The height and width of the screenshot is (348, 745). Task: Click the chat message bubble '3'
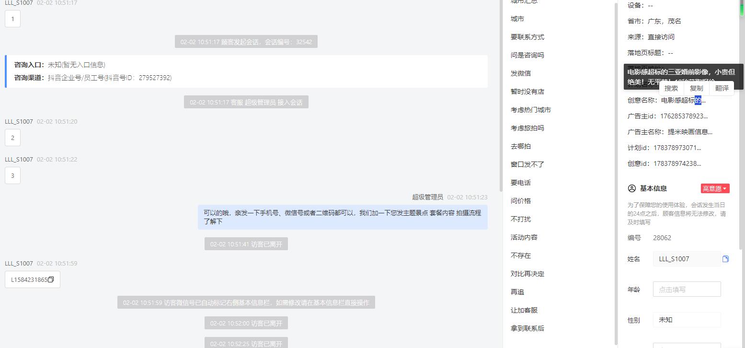point(12,175)
